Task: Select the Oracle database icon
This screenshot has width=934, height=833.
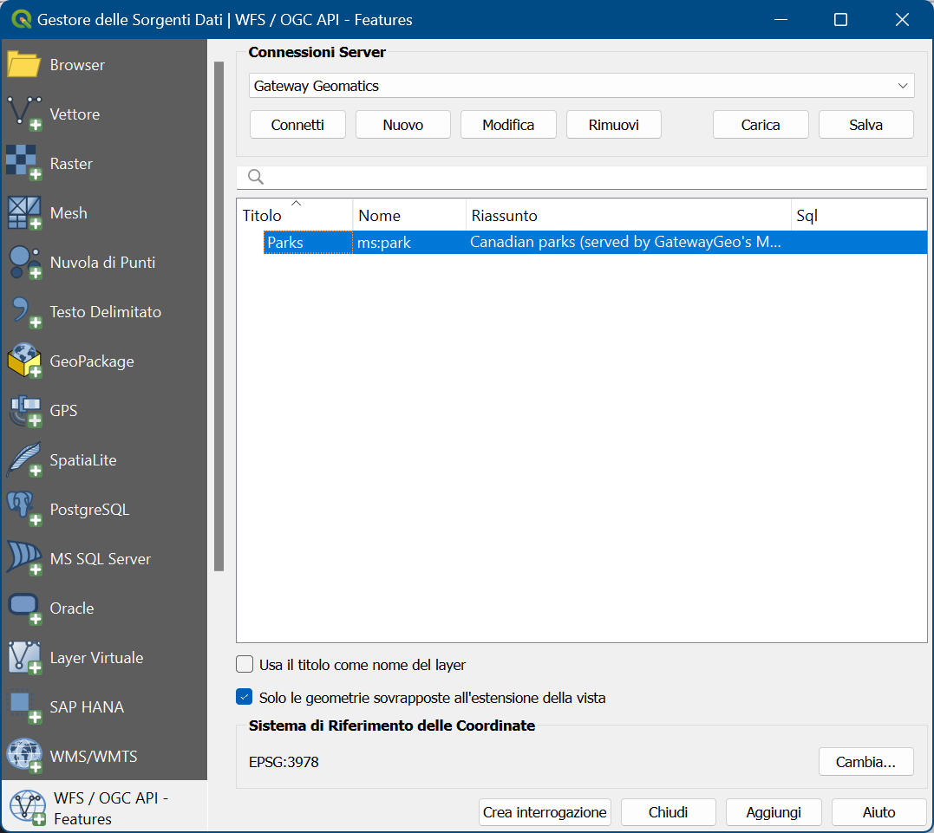Action: coord(23,608)
